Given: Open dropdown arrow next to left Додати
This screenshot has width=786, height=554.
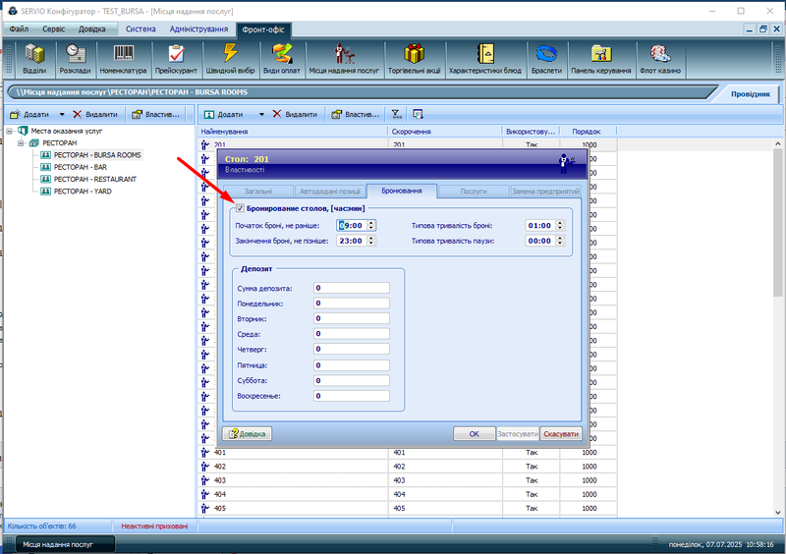Looking at the screenshot, I should (x=62, y=114).
